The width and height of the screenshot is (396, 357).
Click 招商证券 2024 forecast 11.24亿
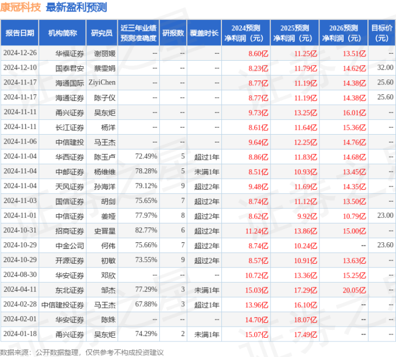[x=257, y=231]
